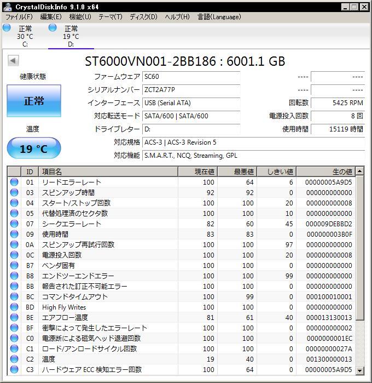372x383 pixels.
Task: Click status orb for attribute 01 リードエラーレート
Action: pos(14,182)
